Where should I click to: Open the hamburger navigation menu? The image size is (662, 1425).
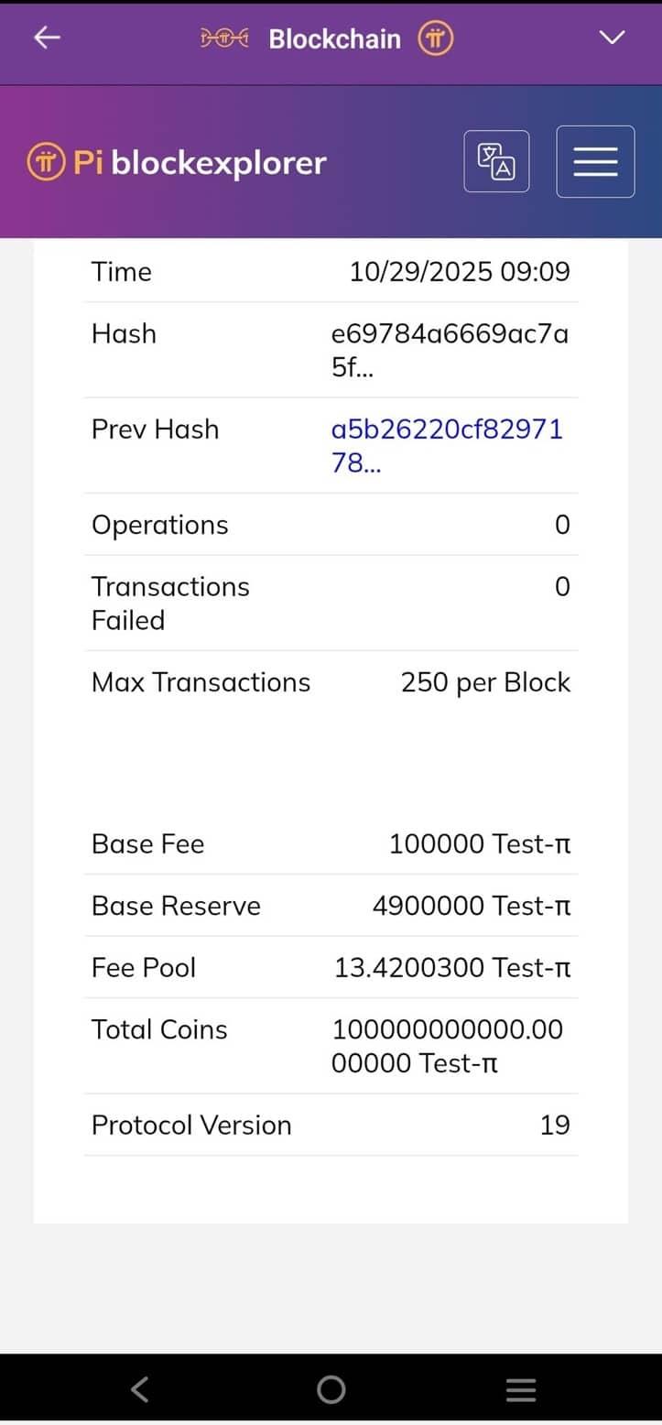[595, 161]
